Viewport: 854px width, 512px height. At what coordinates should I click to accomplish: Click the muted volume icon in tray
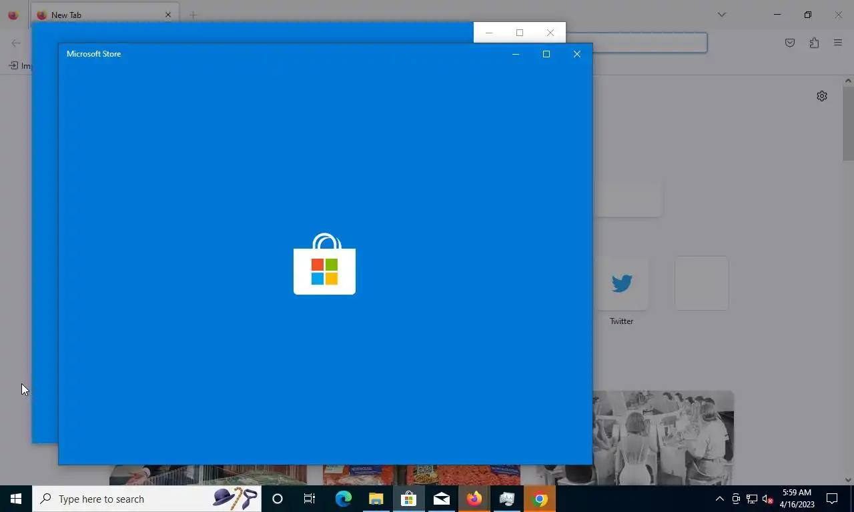(x=767, y=499)
